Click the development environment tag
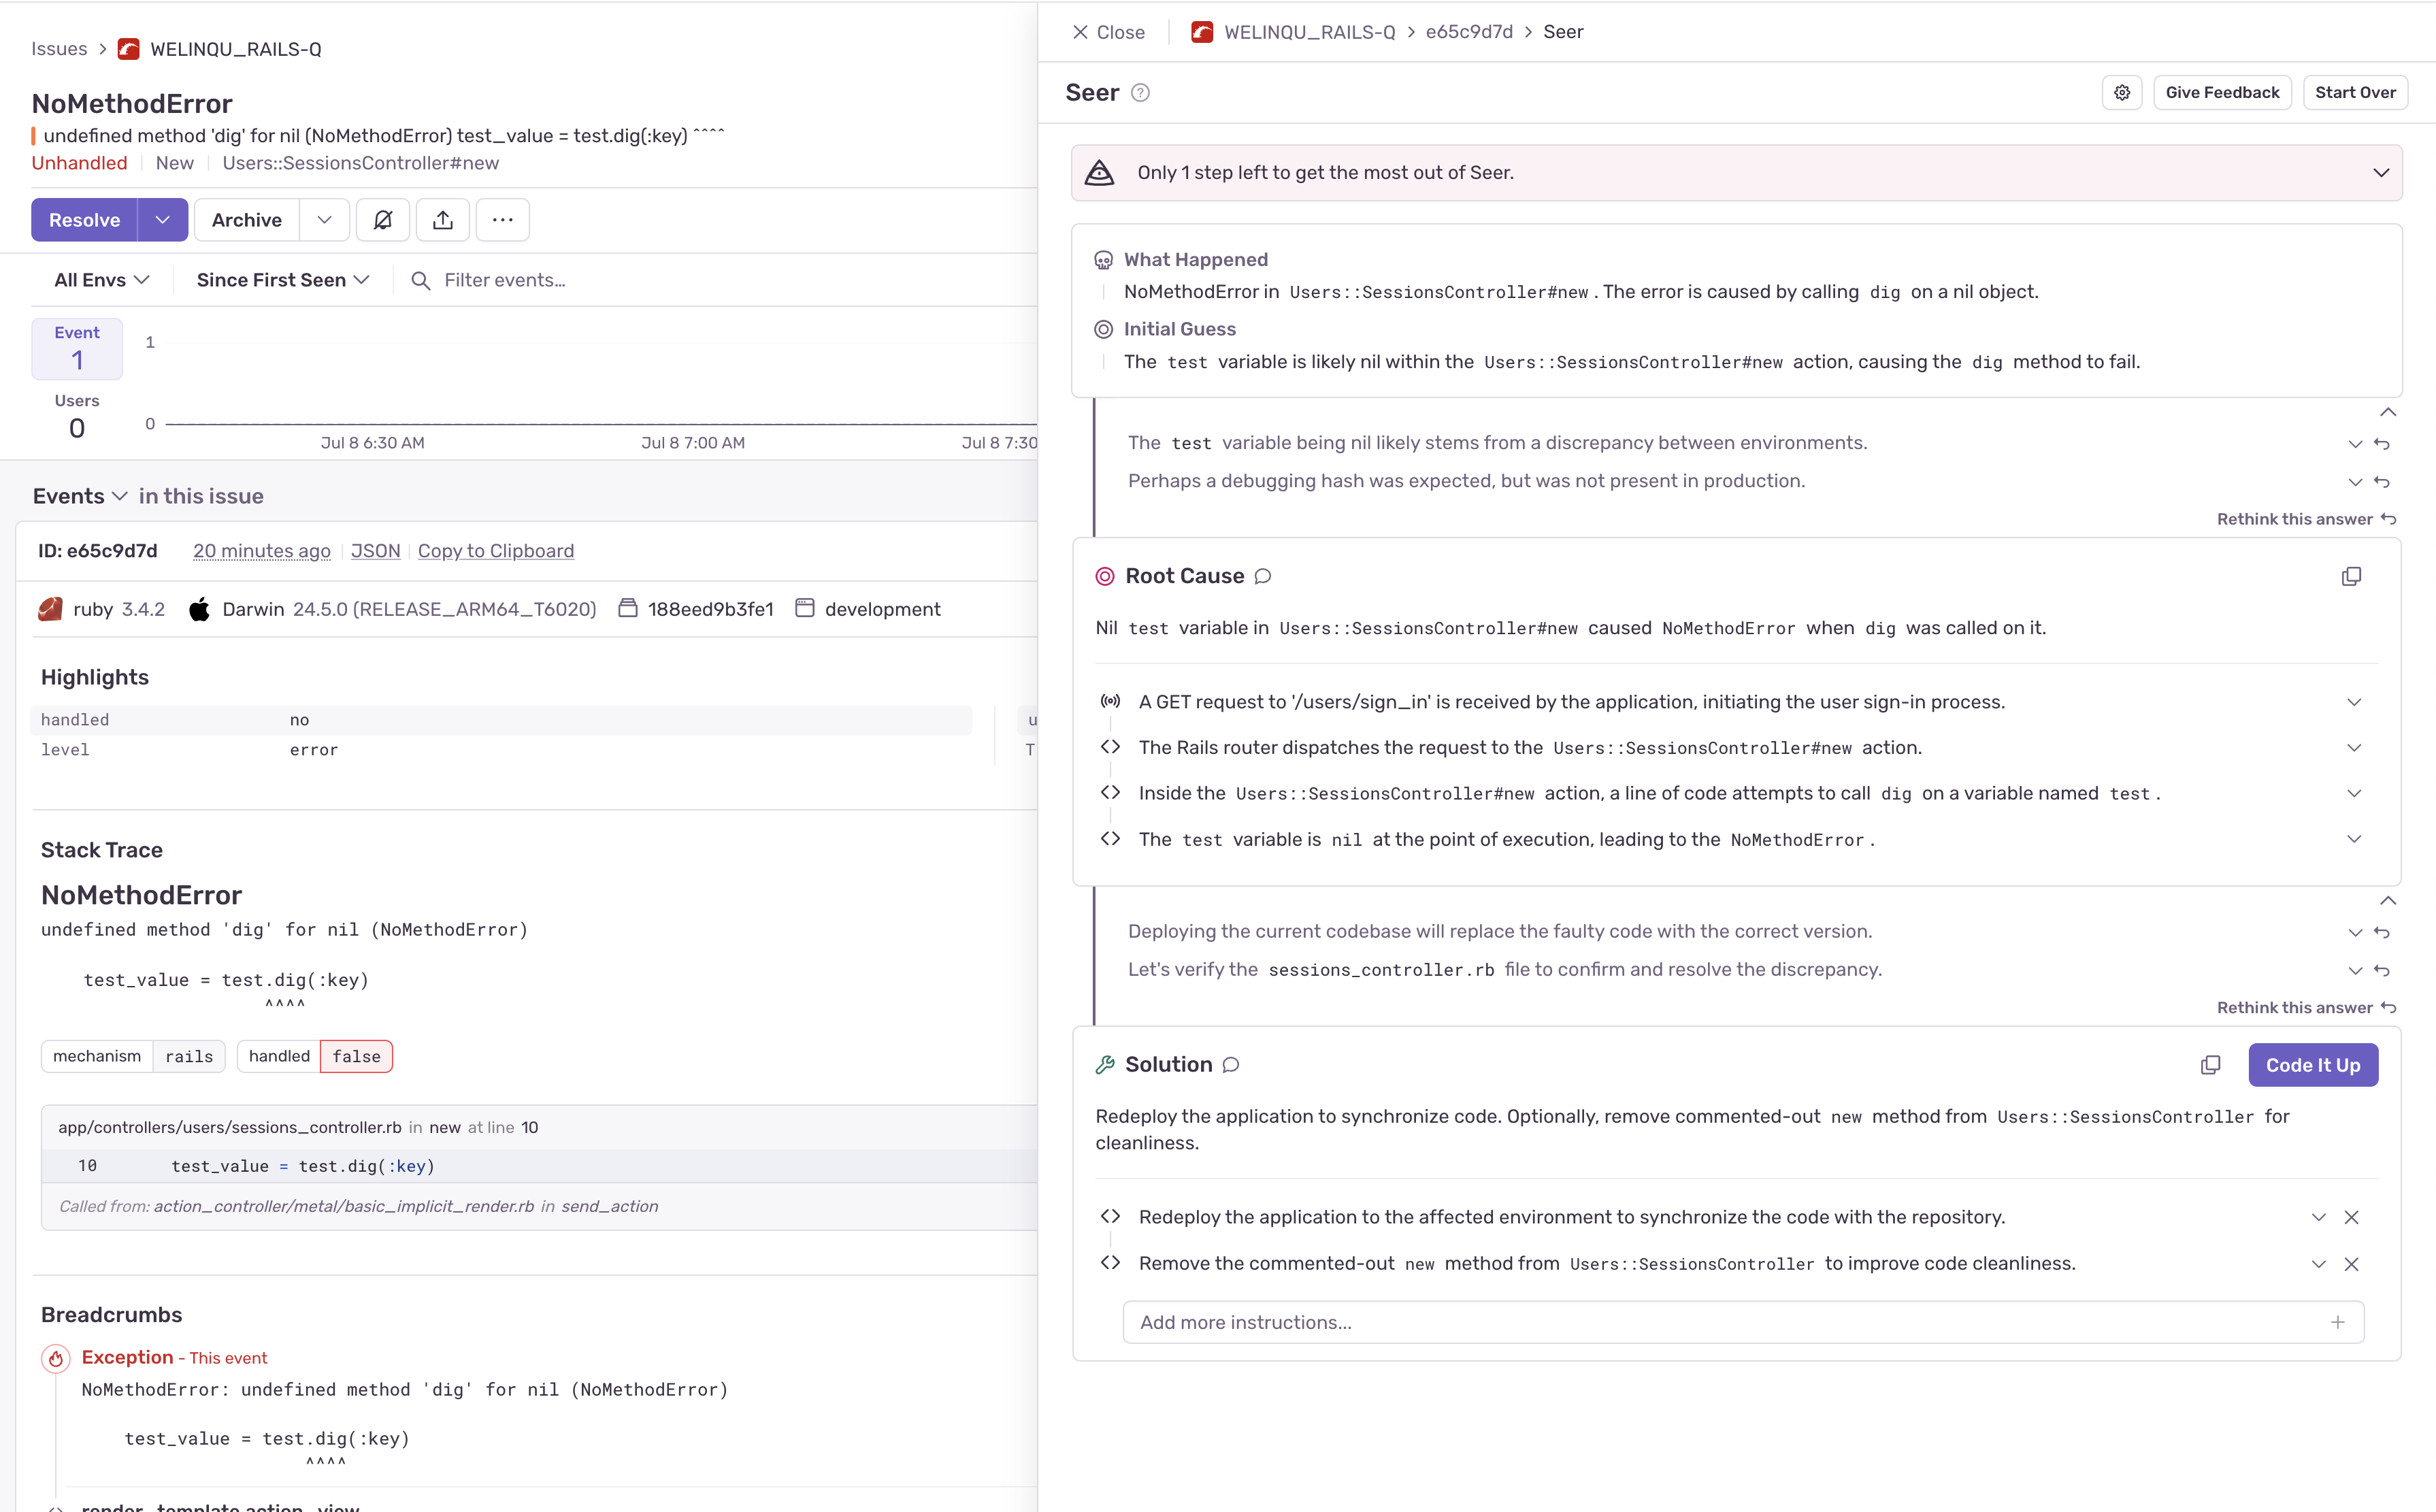The image size is (2436, 1512). click(x=868, y=609)
